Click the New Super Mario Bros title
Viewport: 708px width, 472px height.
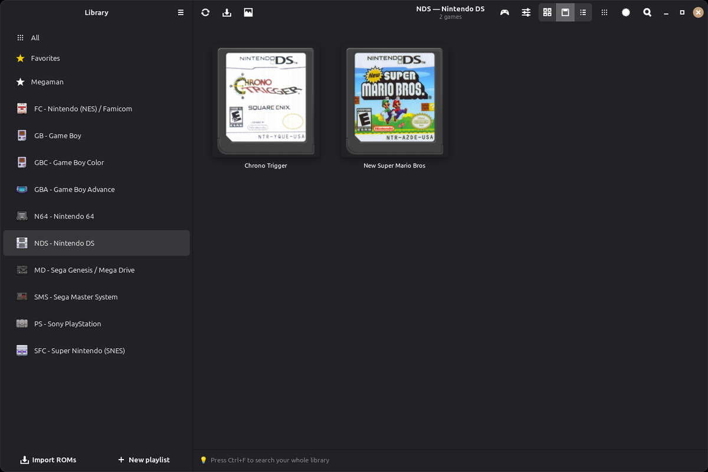point(394,166)
